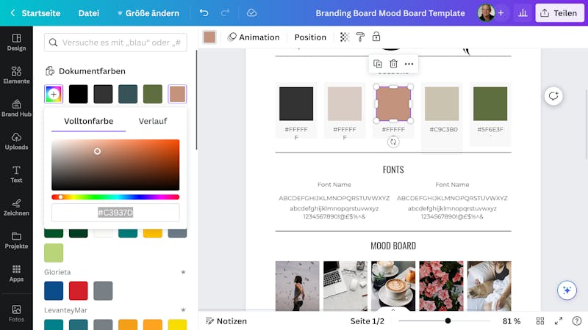
Task: Undo the last action
Action: [x=204, y=13]
